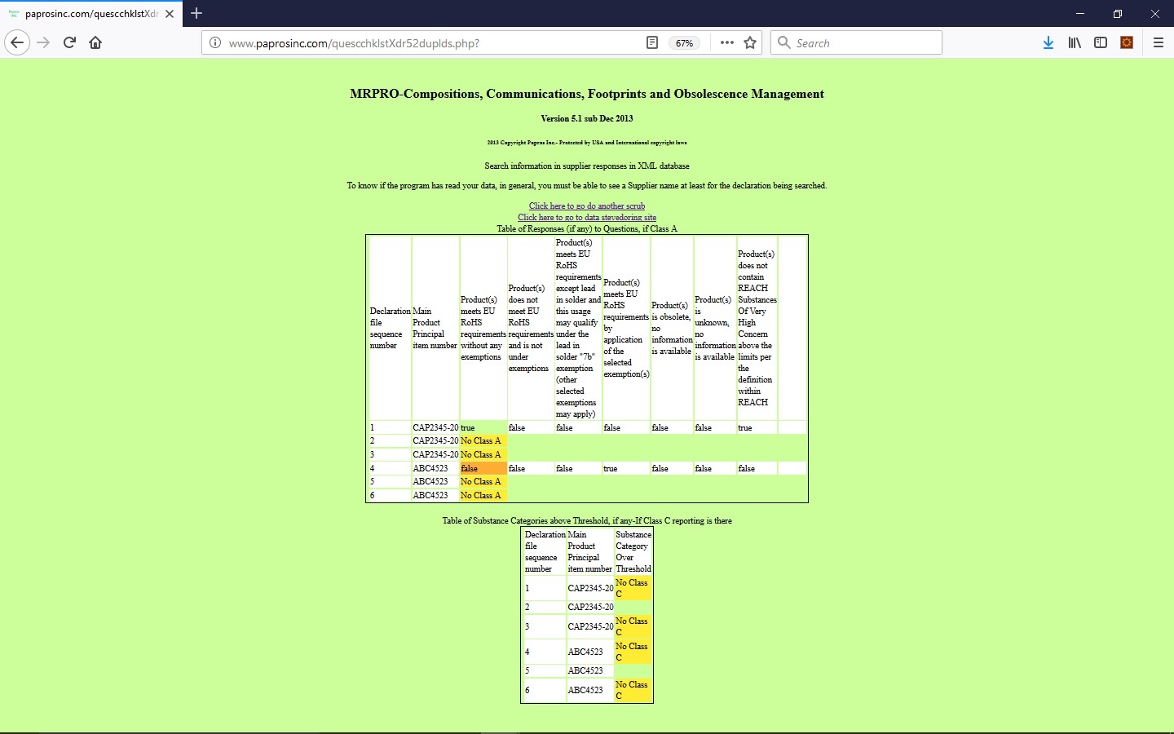The width and height of the screenshot is (1174, 734).
Task: Click 'No Class C' in second table row 6
Action: pyautogui.click(x=633, y=690)
